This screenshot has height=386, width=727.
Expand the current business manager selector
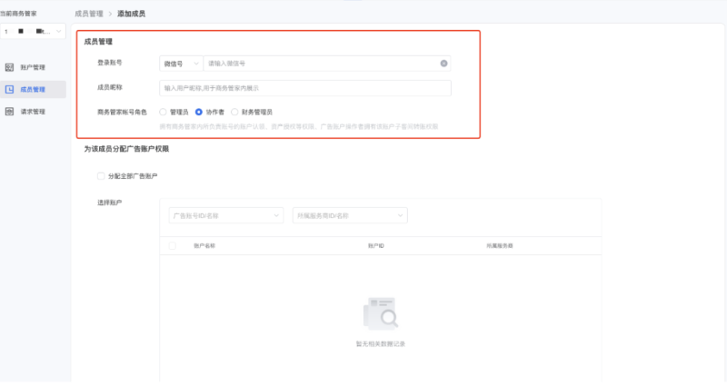coord(33,31)
